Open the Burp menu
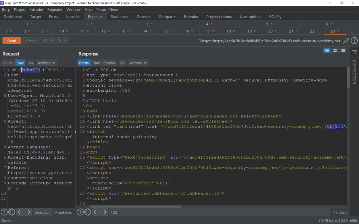The height and width of the screenshot is (224, 359). pos(6,10)
